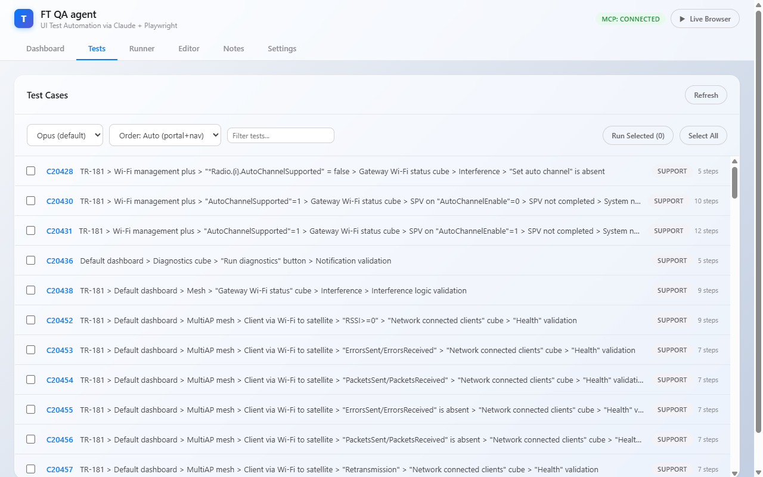Open test case link C20438
This screenshot has width=763, height=477.
(60, 290)
